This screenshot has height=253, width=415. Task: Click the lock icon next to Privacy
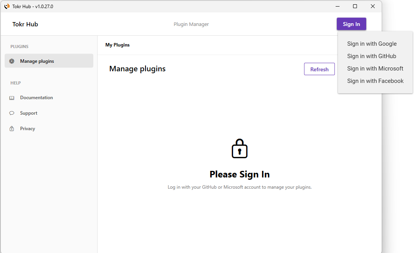click(12, 128)
